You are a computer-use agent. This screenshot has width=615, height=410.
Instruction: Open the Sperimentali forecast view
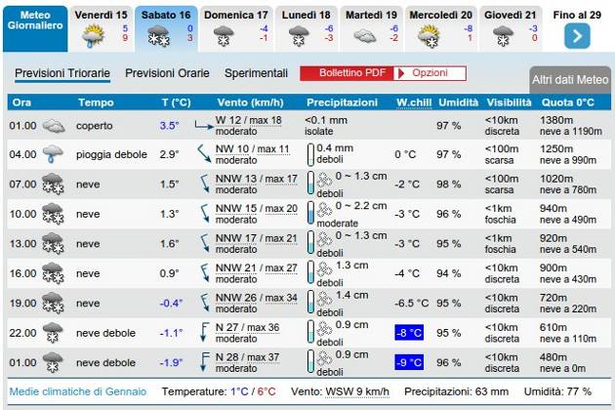click(x=256, y=73)
